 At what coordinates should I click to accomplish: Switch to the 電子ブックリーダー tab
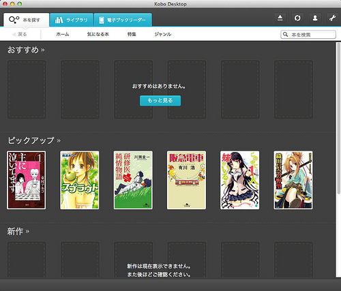click(123, 20)
